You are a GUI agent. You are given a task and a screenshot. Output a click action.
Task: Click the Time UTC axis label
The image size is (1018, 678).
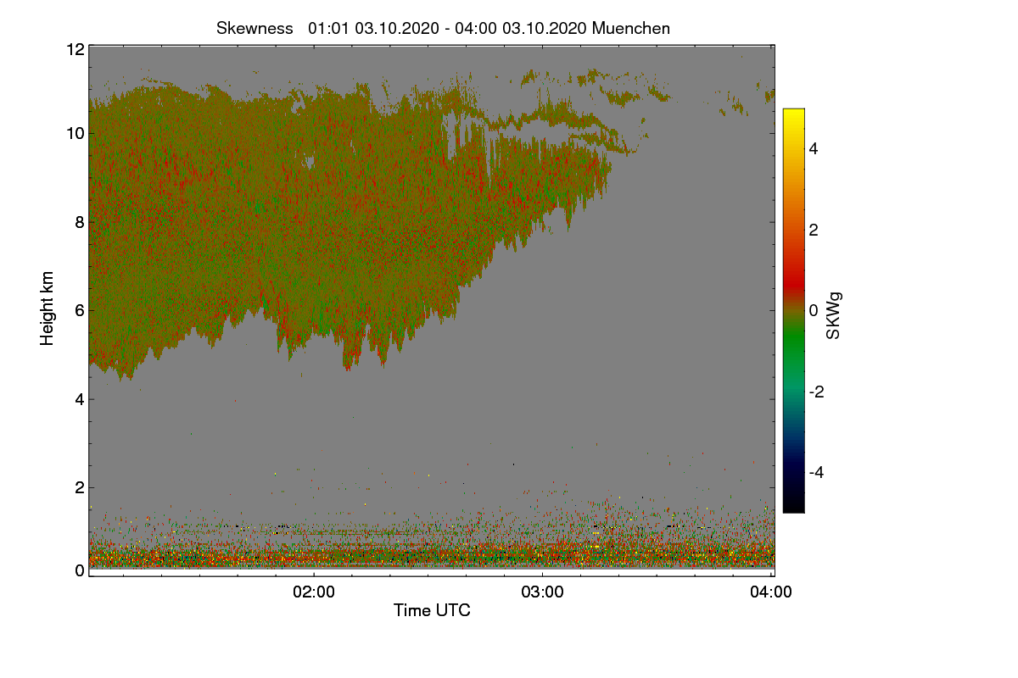pos(432,610)
